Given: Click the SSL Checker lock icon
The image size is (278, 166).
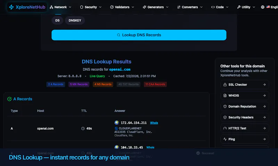Looking at the screenshot, I should point(225,85).
